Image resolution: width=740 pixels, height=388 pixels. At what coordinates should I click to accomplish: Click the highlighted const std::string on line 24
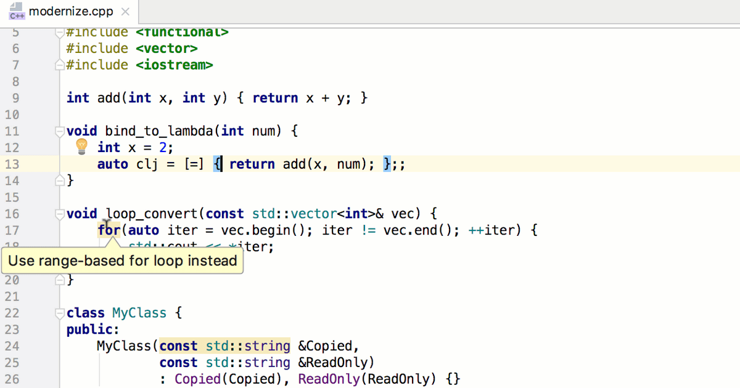pos(224,346)
